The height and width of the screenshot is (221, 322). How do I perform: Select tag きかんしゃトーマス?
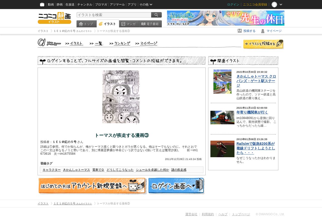pyautogui.click(x=76, y=170)
